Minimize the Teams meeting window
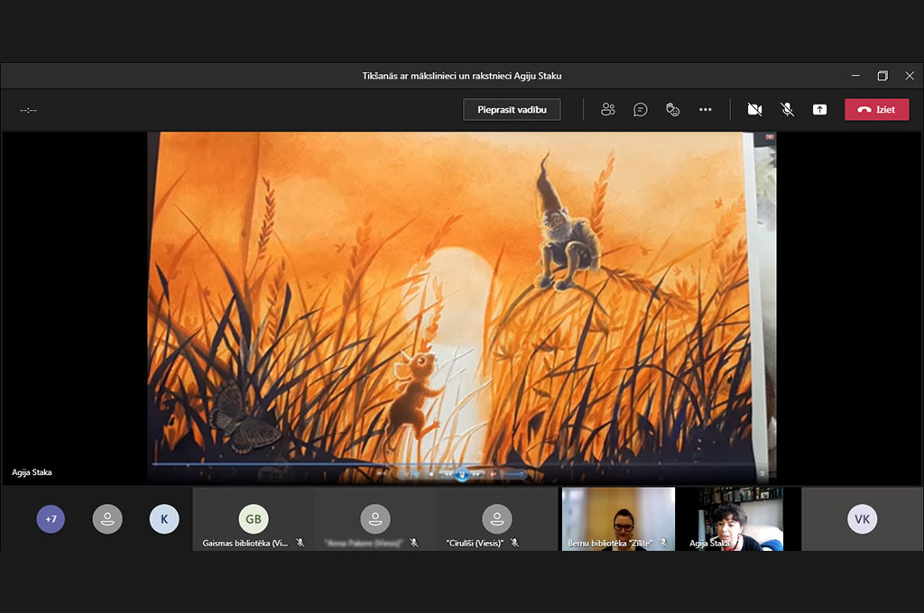 [x=855, y=76]
